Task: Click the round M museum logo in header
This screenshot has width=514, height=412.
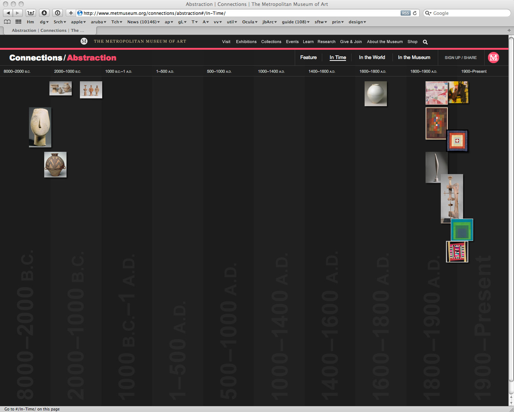Action: pyautogui.click(x=84, y=41)
